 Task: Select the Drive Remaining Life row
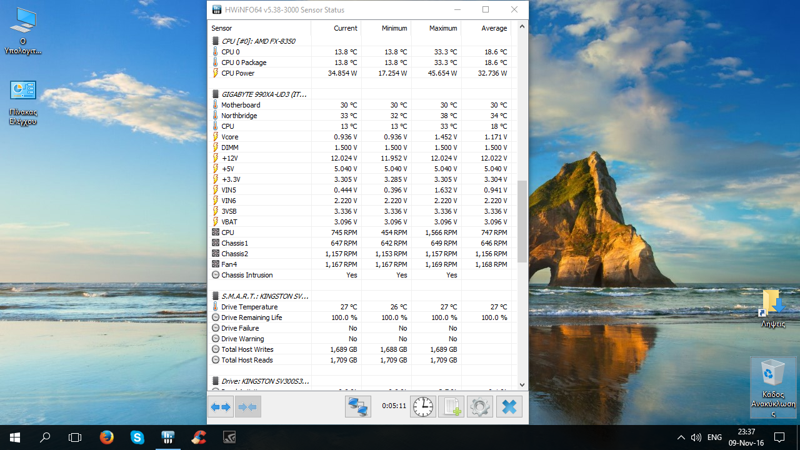(362, 317)
